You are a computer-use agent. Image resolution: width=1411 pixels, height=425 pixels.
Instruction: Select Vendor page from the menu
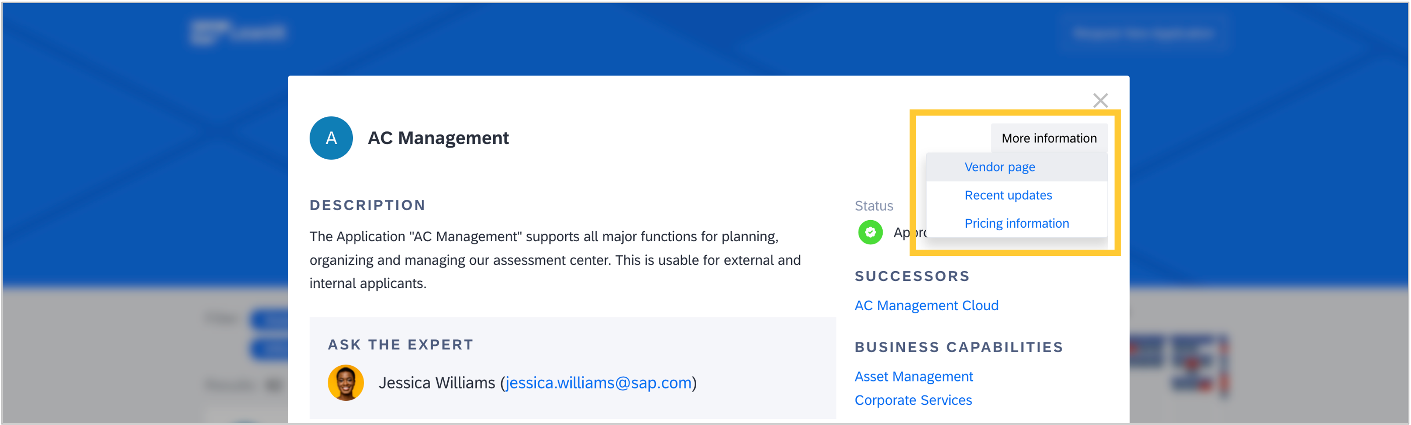coord(999,167)
